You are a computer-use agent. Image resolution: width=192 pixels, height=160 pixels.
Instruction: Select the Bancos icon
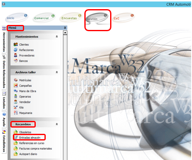(16, 61)
